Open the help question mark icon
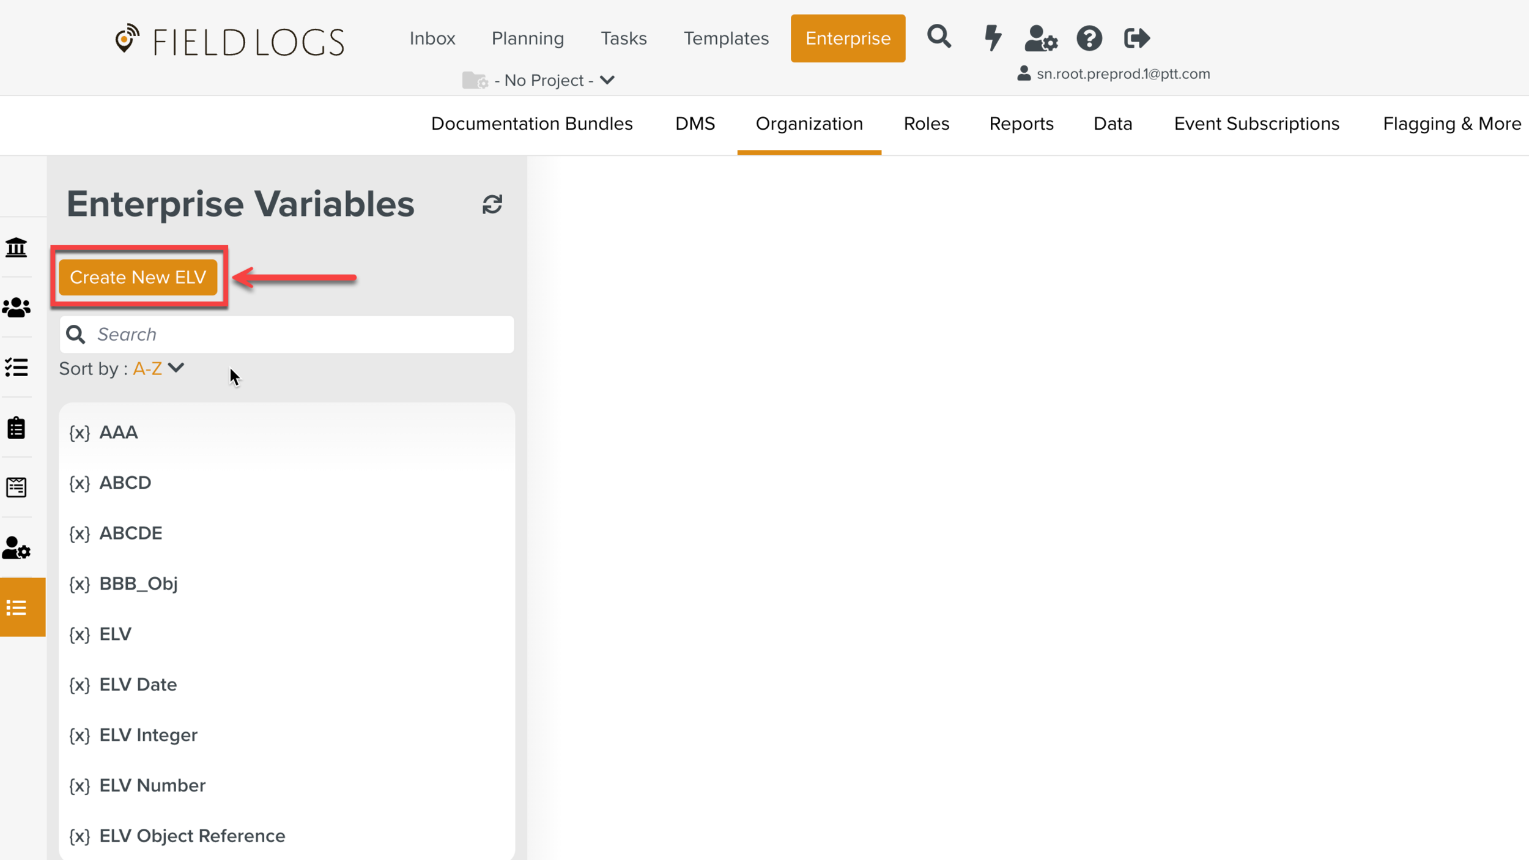The height and width of the screenshot is (860, 1529). (x=1089, y=39)
